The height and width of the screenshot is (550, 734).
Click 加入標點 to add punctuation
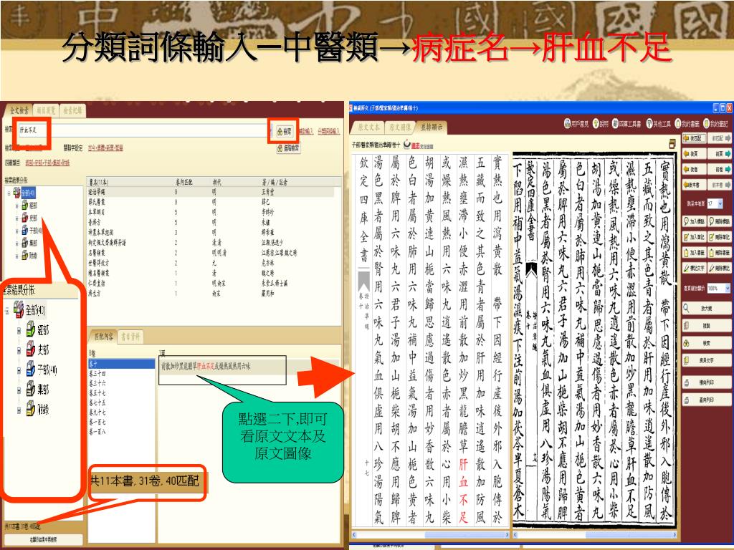694,222
